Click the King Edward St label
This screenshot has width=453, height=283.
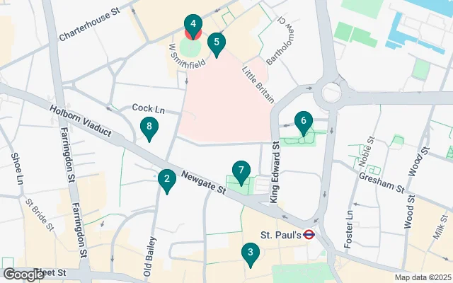click(275, 172)
